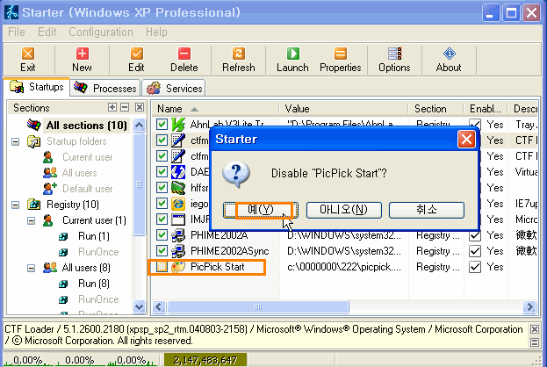Open the Configuration menu

pyautogui.click(x=101, y=32)
